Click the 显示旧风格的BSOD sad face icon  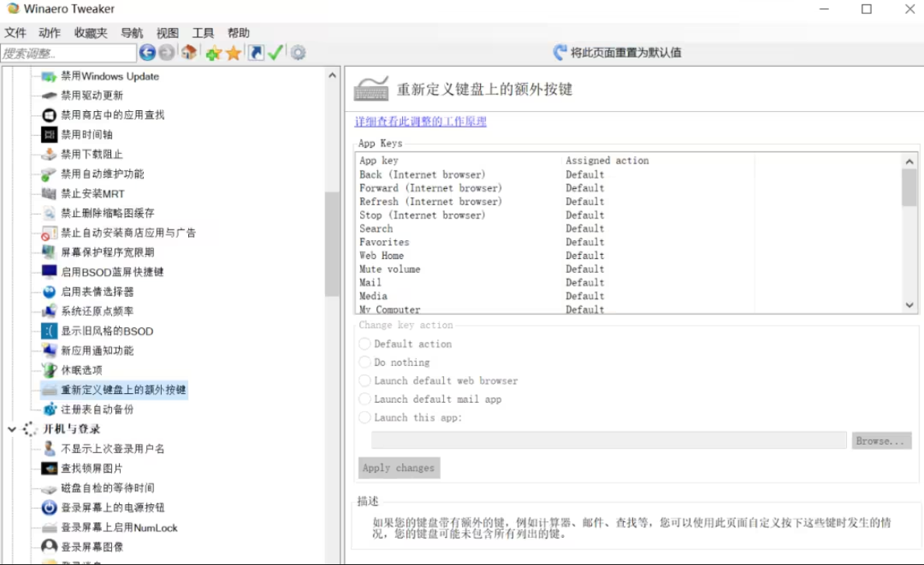[x=49, y=331]
